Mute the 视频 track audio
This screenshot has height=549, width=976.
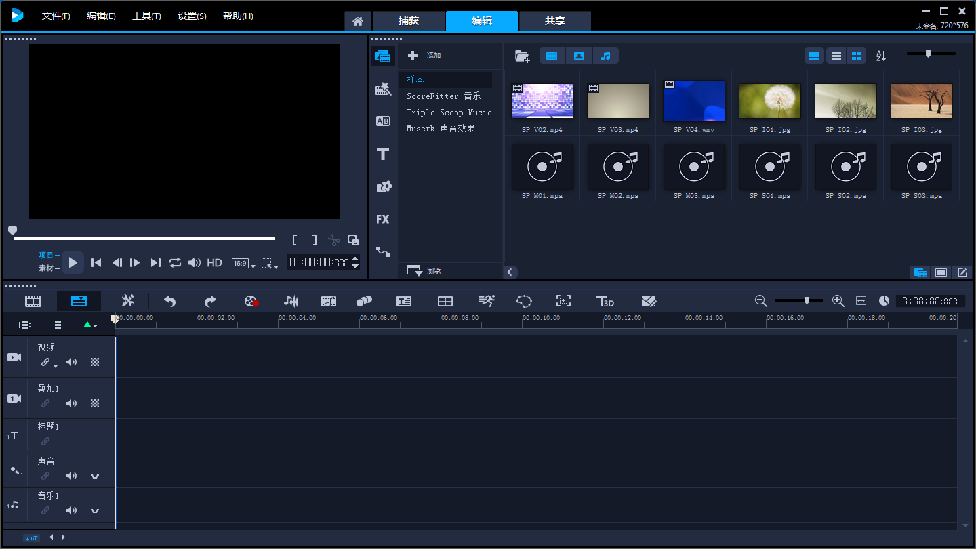pos(71,362)
